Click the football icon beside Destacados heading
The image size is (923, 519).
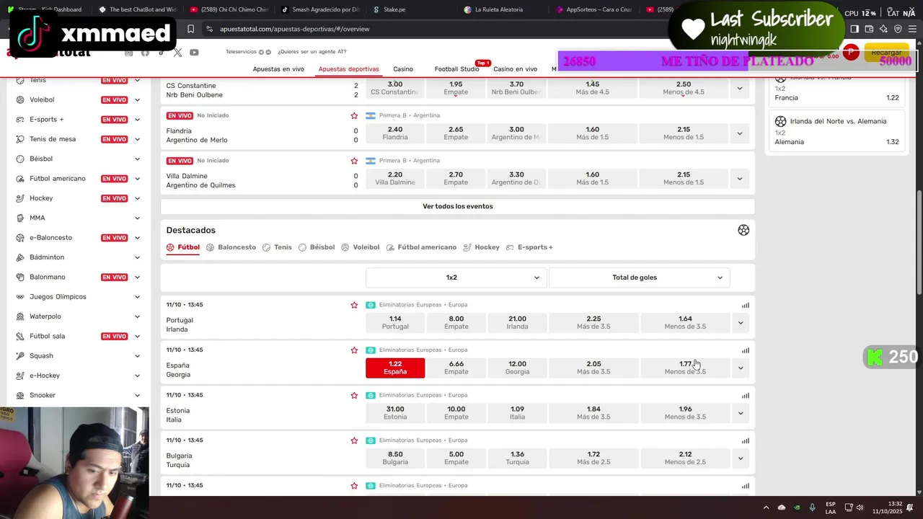point(743,230)
